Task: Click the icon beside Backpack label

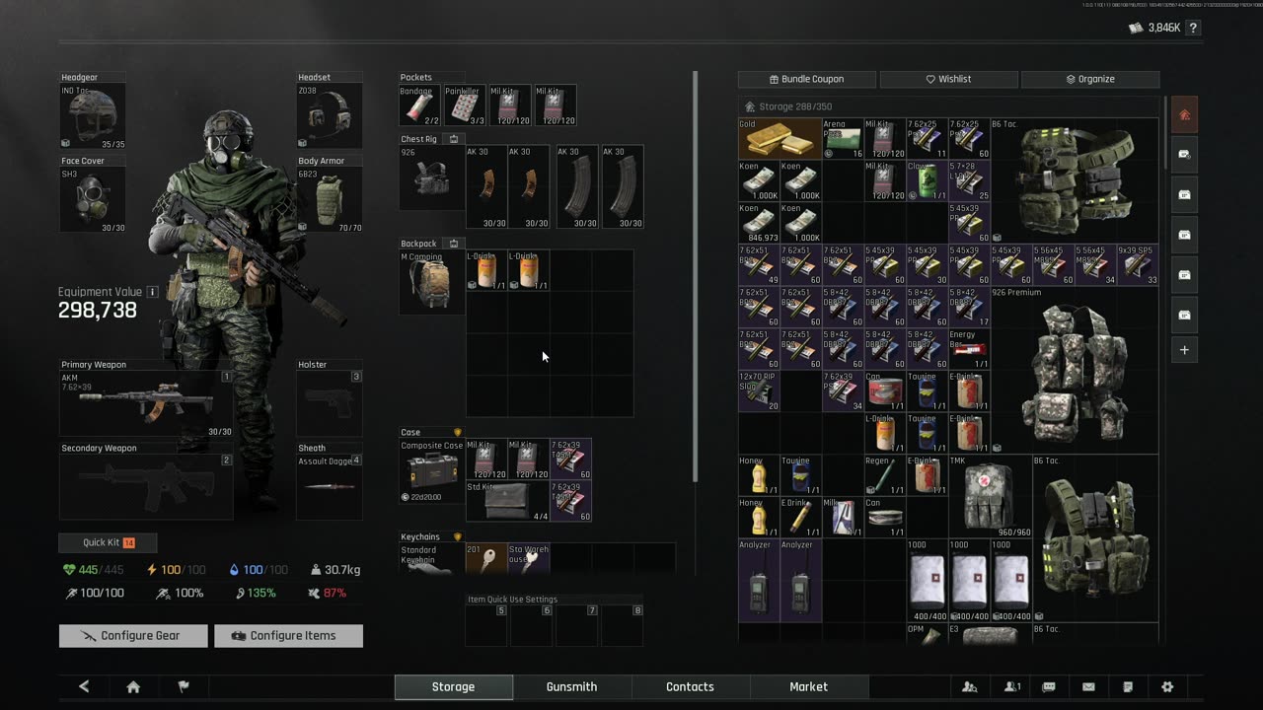Action: pyautogui.click(x=454, y=244)
